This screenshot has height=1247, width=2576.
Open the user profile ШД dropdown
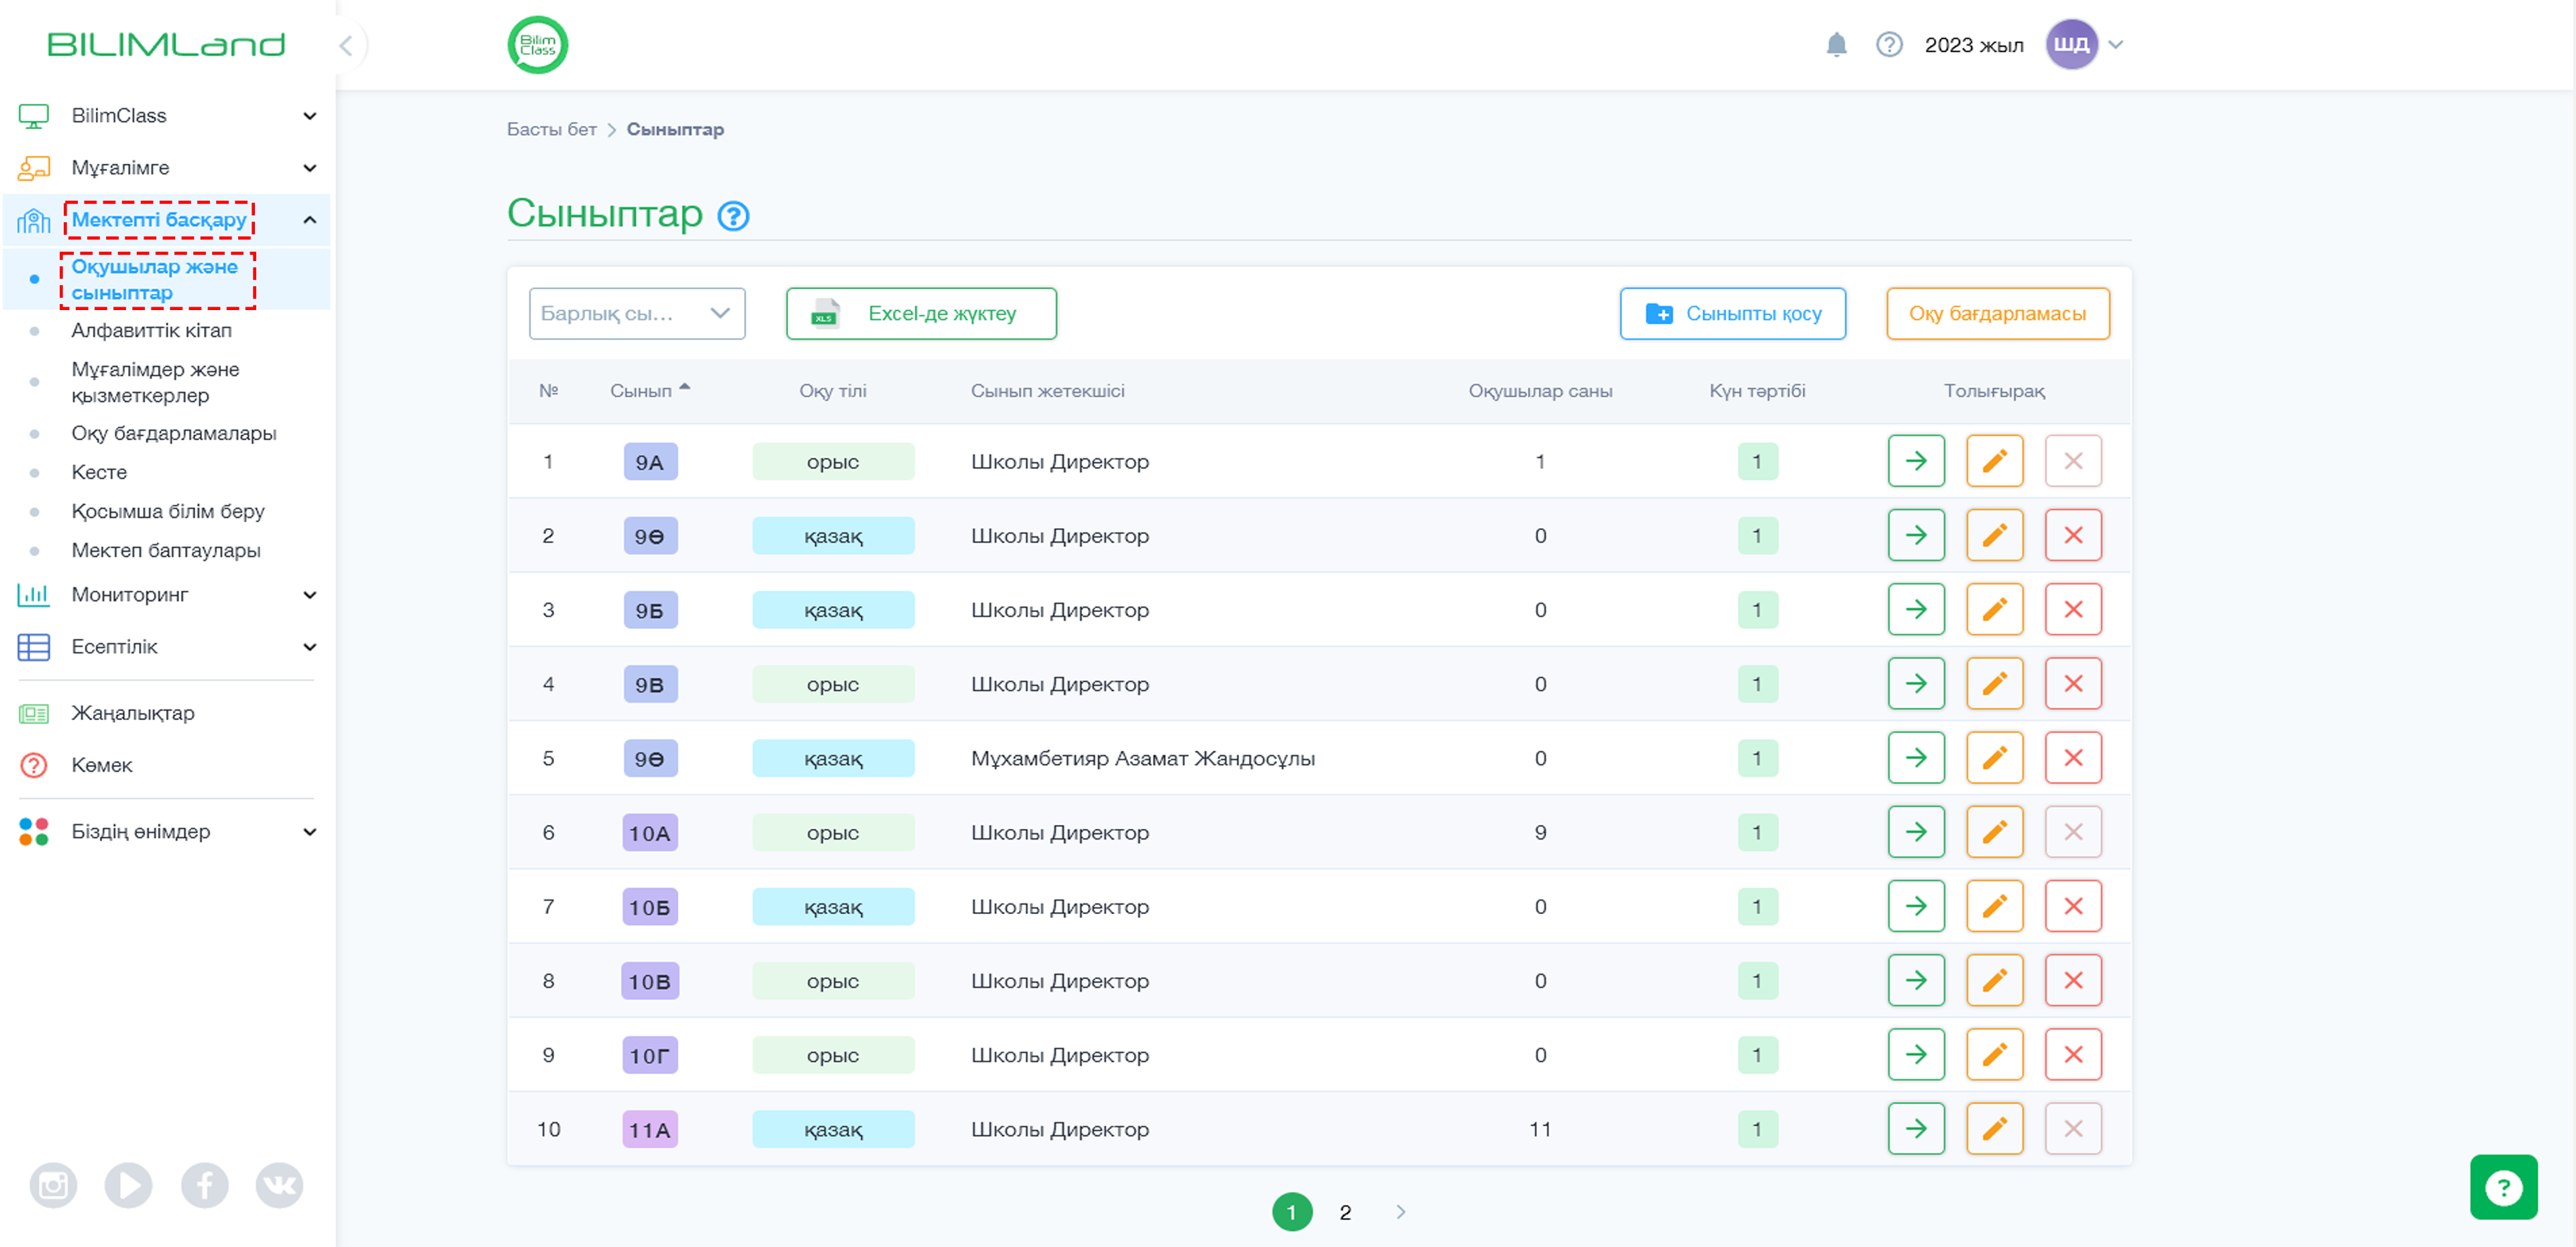[2085, 45]
